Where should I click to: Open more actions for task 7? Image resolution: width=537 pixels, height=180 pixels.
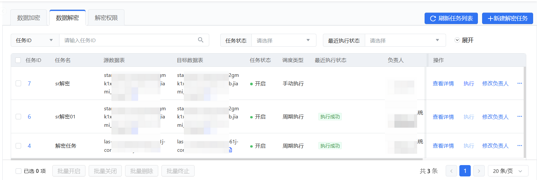click(519, 83)
